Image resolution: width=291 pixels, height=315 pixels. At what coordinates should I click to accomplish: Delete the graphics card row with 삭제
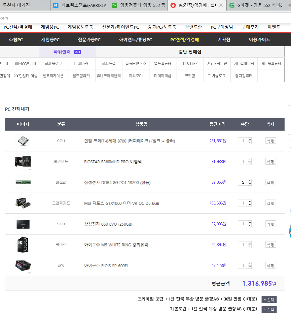270,203
